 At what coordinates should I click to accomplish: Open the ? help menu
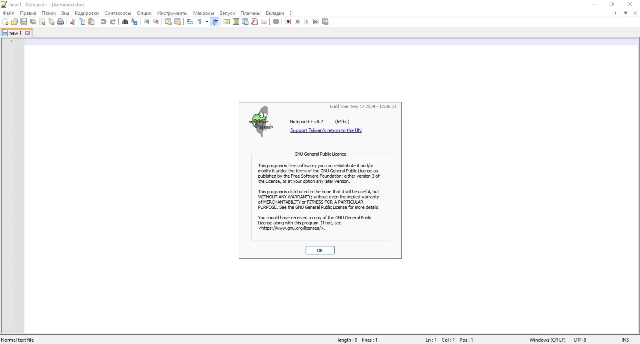pyautogui.click(x=290, y=13)
